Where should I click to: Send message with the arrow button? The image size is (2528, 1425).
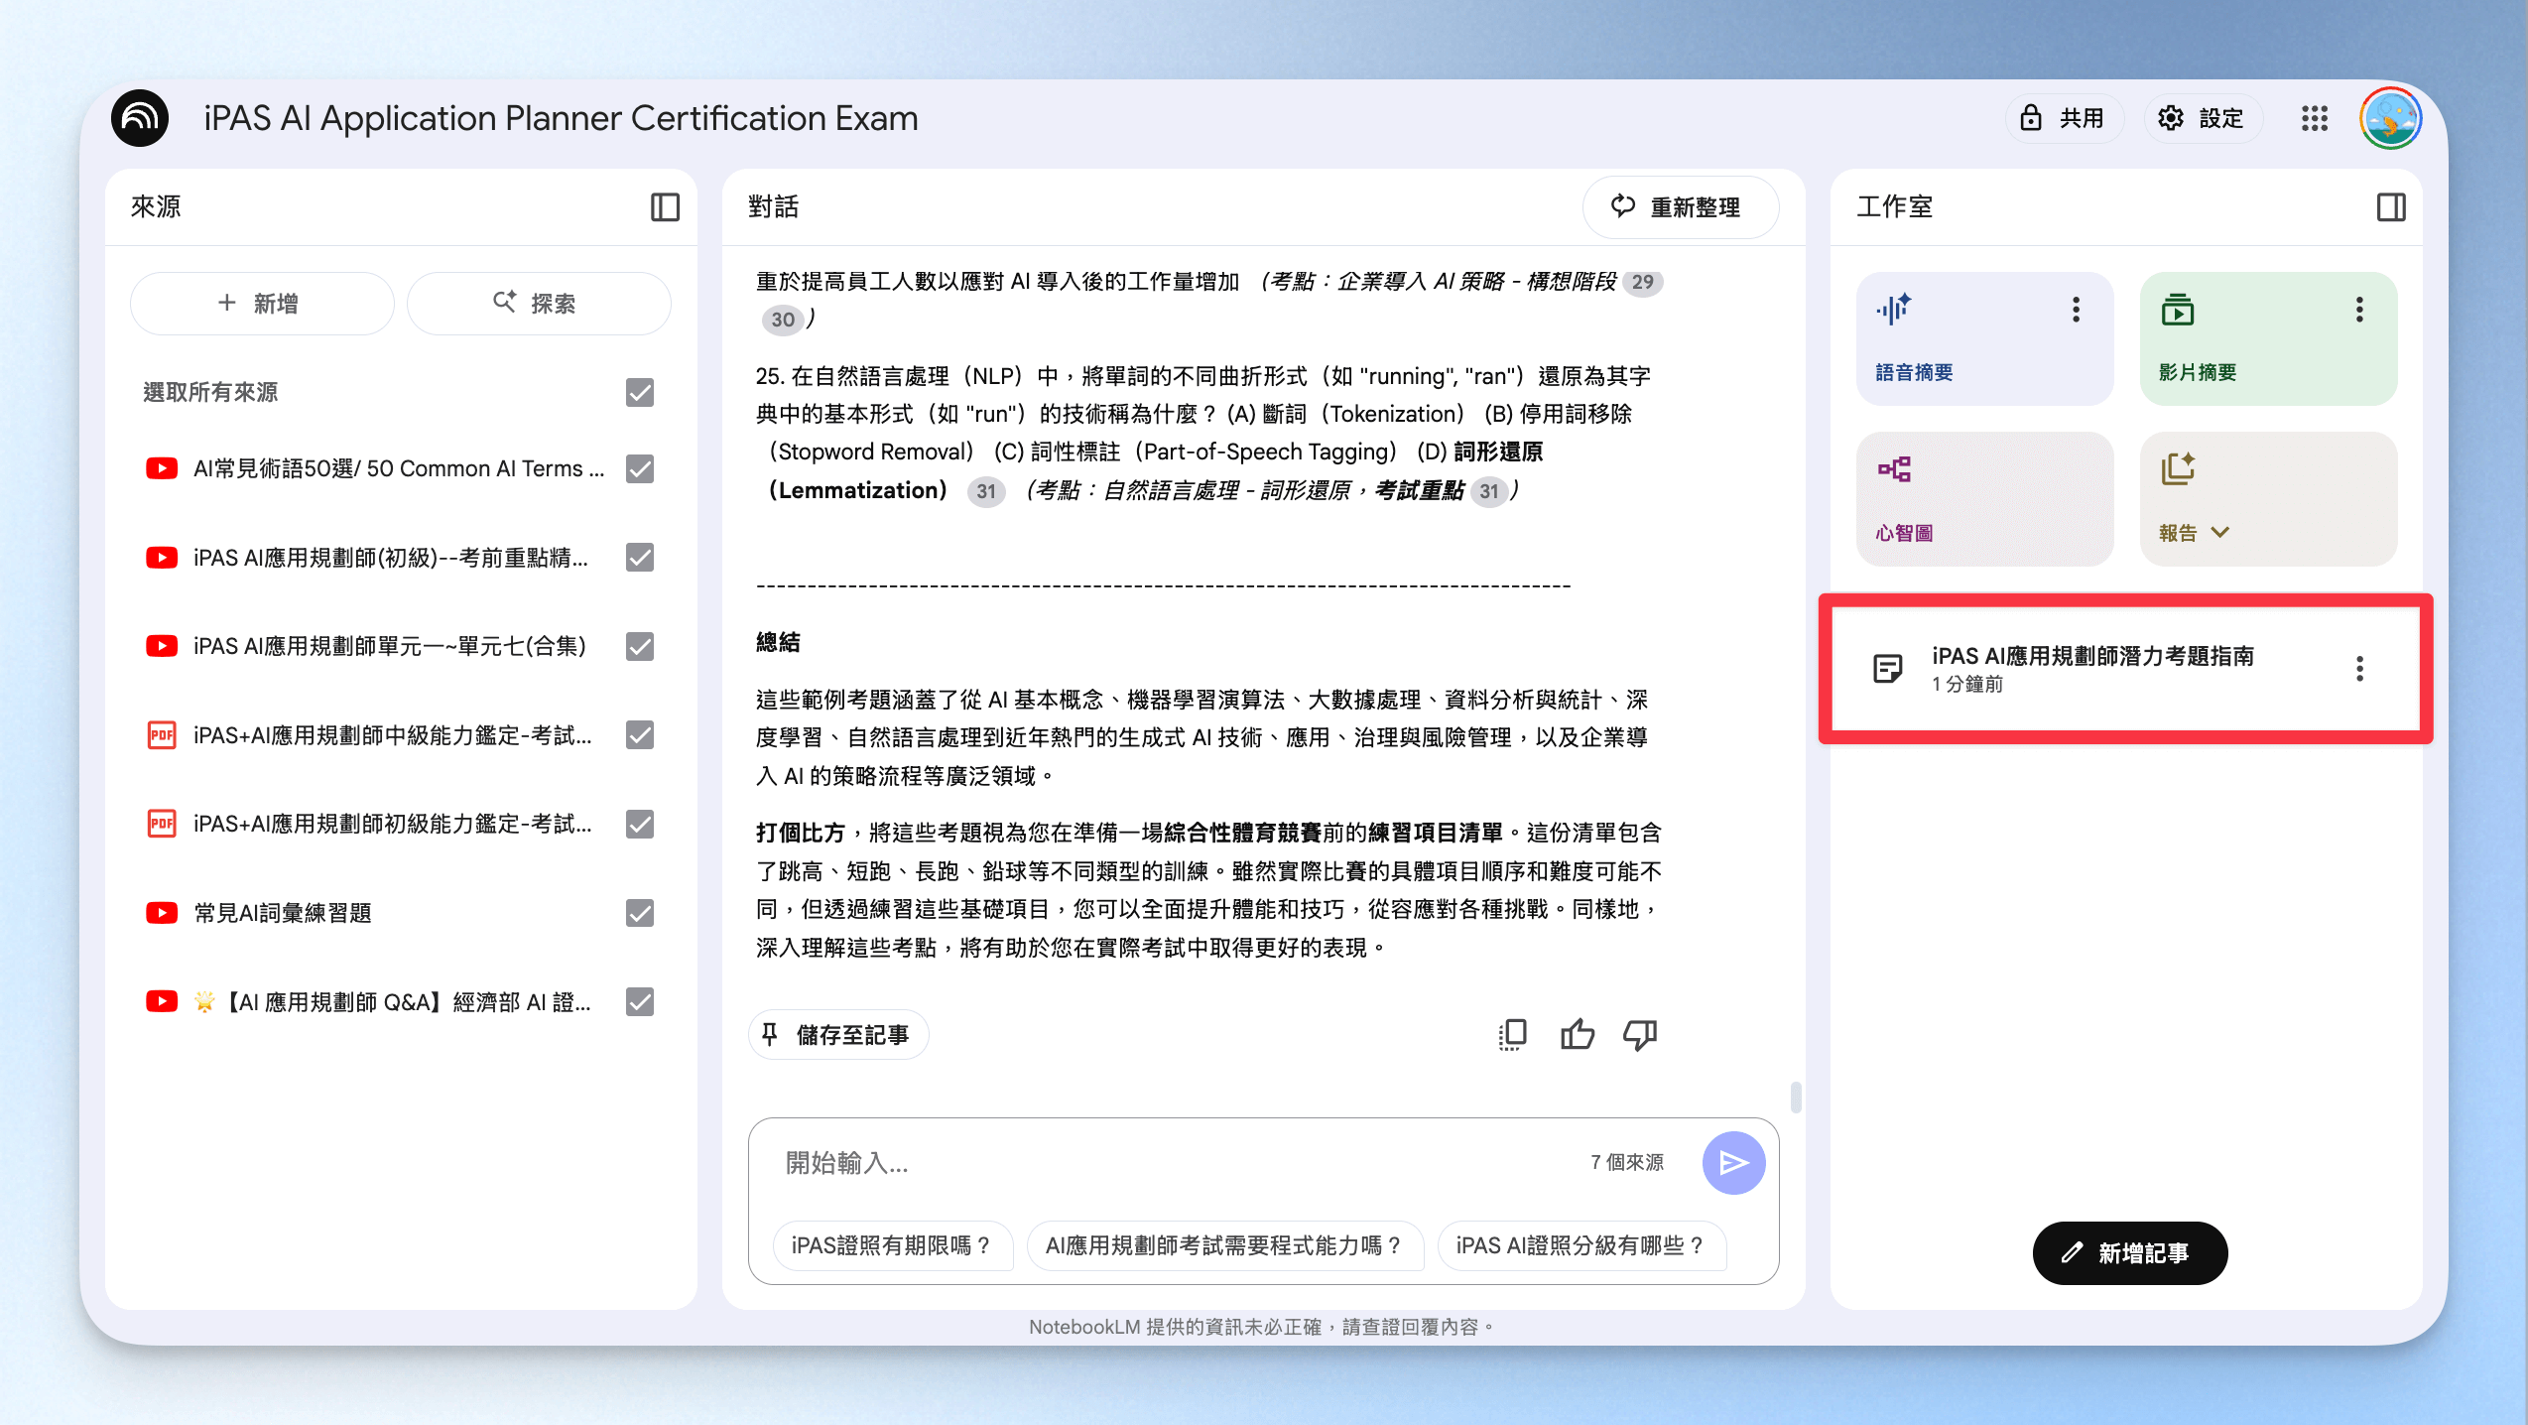(x=1733, y=1162)
